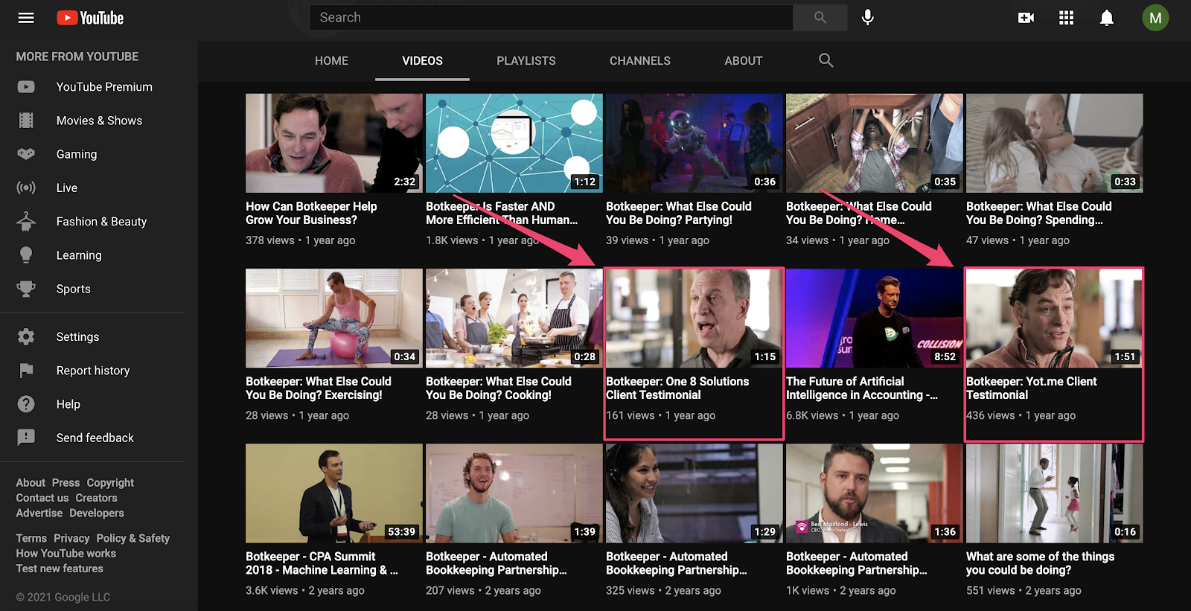Open Fashion & Beauty label
The image size is (1191, 611).
pyautogui.click(x=101, y=222)
